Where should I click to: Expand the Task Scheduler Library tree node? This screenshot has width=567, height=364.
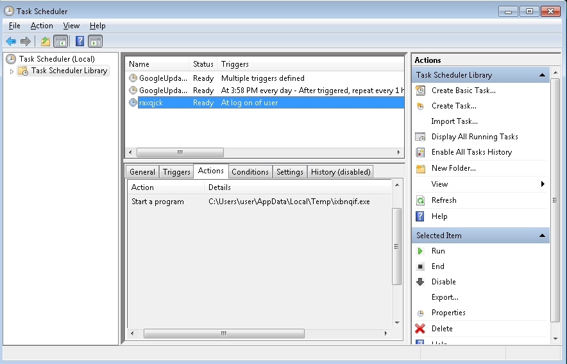(x=12, y=71)
